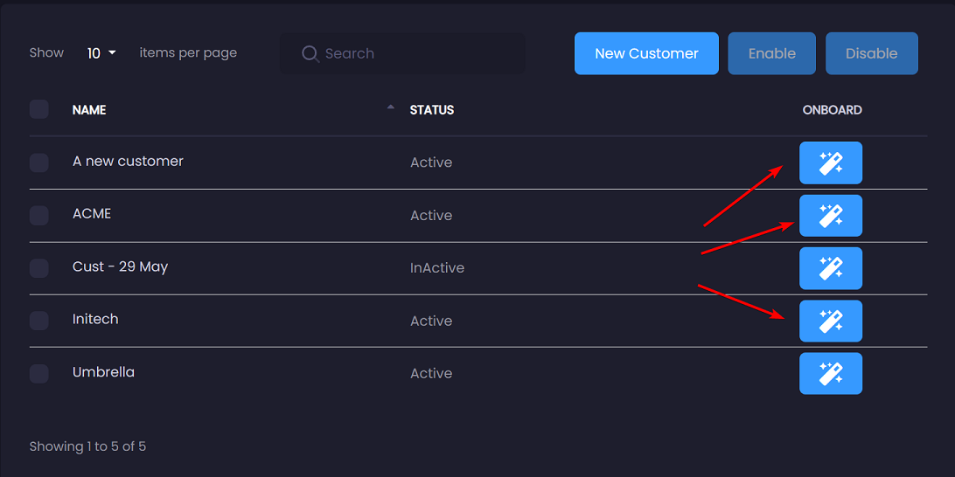Screen dimensions: 955x477
Task: Open Initech onboarding wand button
Action: [831, 321]
